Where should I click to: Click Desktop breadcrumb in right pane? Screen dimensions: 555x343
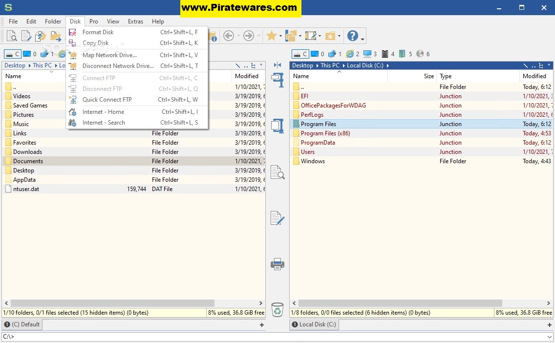click(x=302, y=65)
